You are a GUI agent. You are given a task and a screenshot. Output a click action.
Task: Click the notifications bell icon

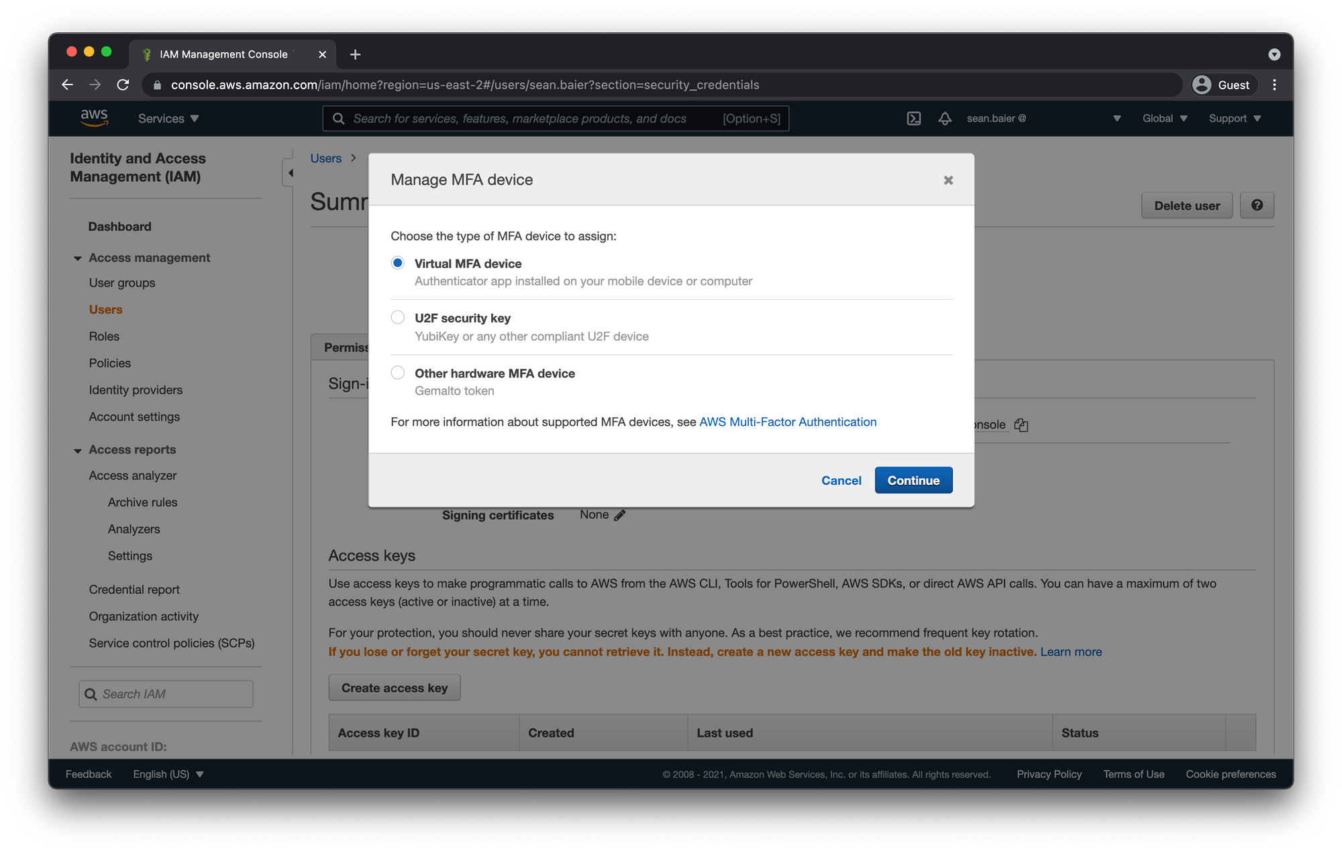click(x=945, y=119)
